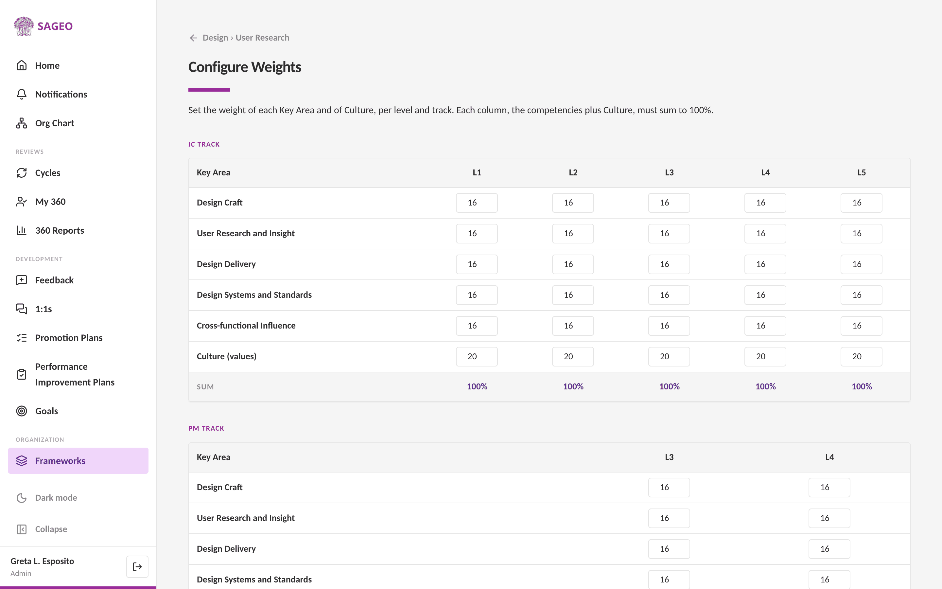
Task: Open the Frameworks menu item
Action: pyautogui.click(x=78, y=461)
